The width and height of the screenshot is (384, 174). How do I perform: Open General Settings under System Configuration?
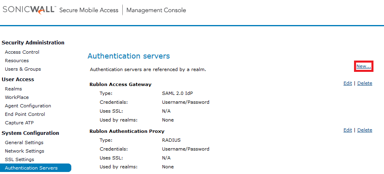point(24,143)
